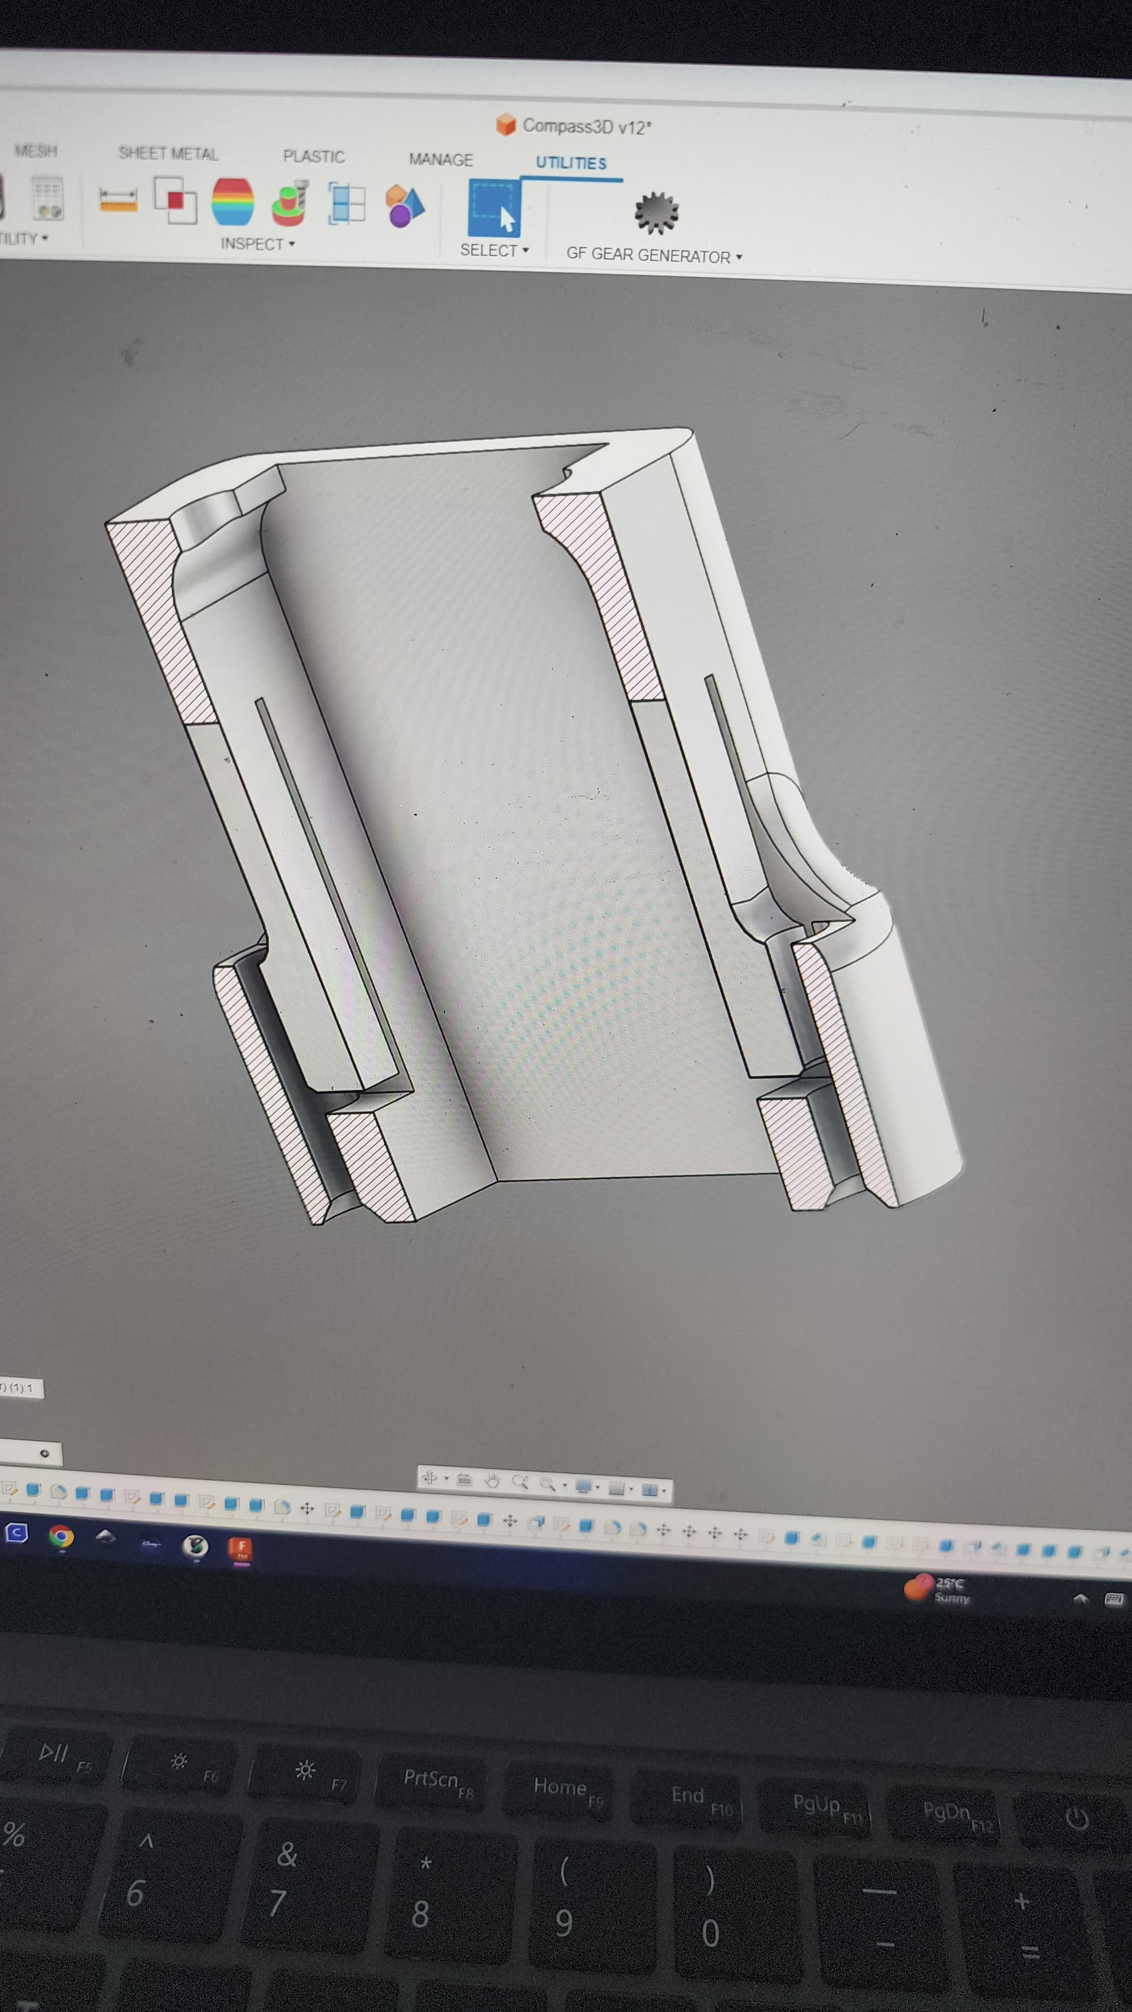Open the Disney+ taskbar icon
The image size is (1132, 2012).
point(151,1543)
